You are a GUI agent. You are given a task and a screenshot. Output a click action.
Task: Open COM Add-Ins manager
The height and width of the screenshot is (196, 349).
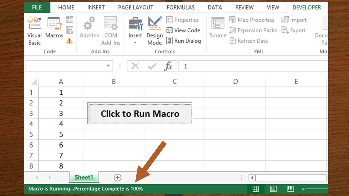pyautogui.click(x=111, y=31)
